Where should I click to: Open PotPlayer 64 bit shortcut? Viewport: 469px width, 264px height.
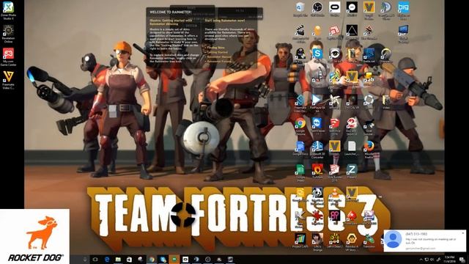click(317, 103)
